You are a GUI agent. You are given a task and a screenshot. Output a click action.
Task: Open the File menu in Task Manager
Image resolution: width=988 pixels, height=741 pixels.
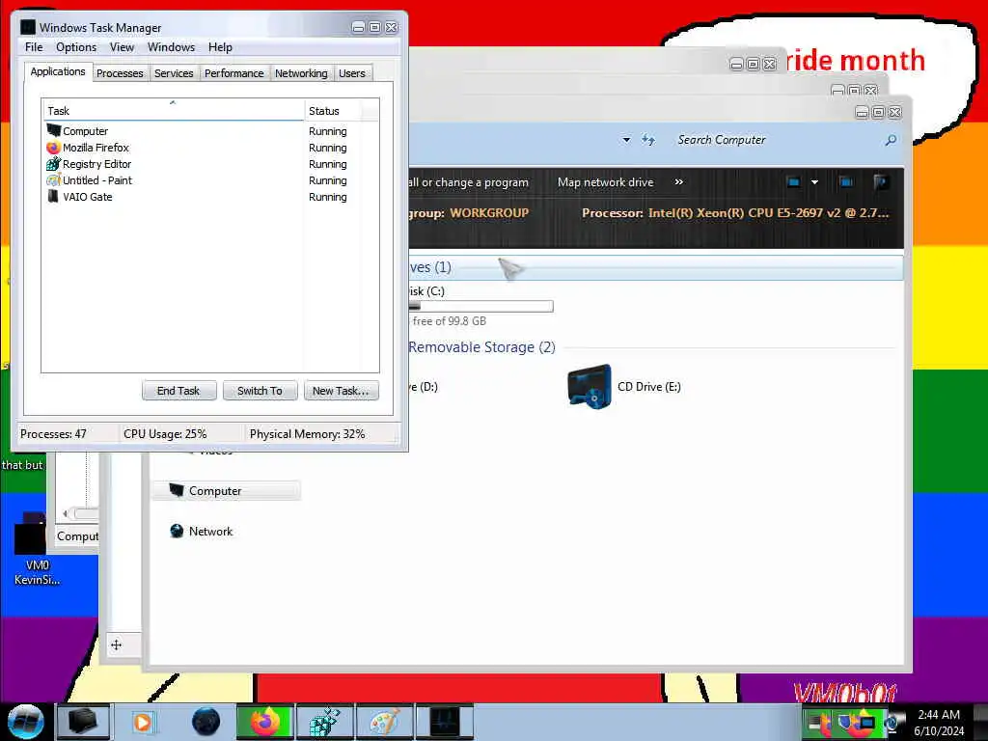[x=34, y=47]
